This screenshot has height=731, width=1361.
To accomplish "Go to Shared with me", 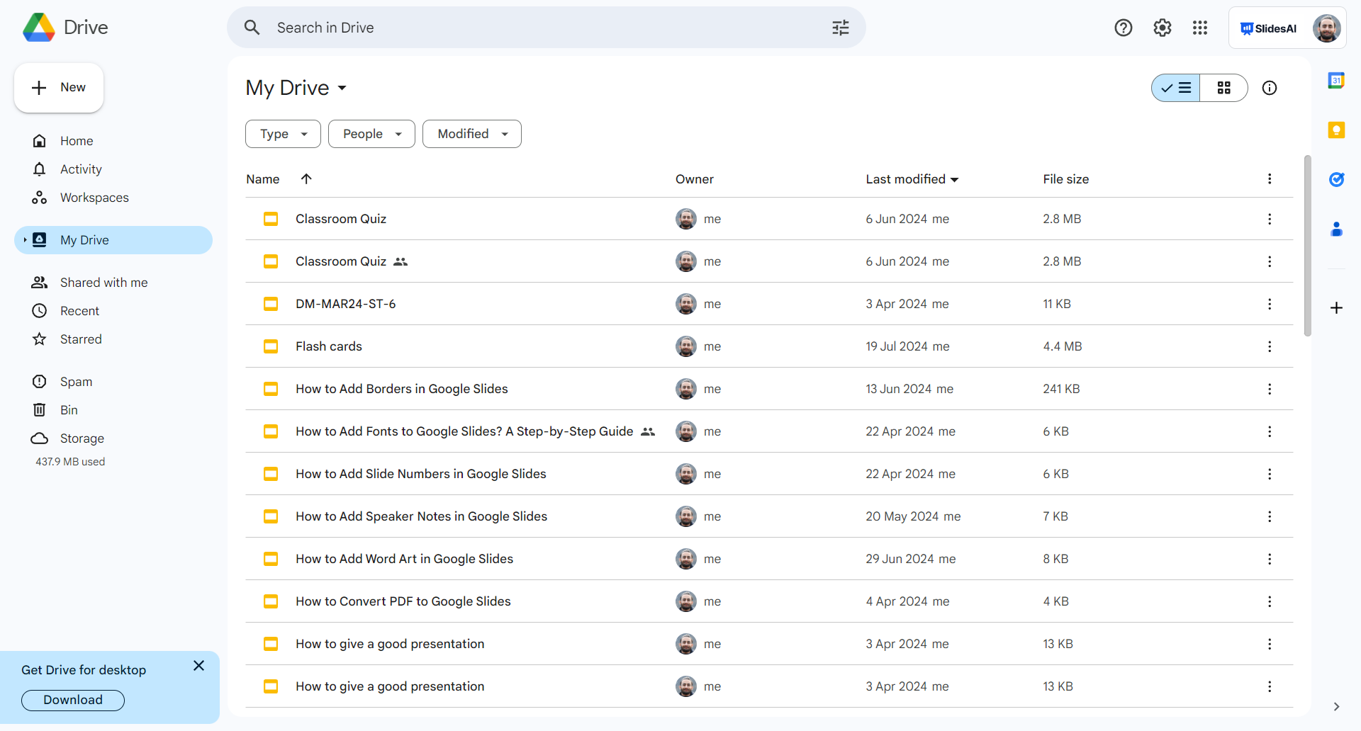I will coord(103,283).
